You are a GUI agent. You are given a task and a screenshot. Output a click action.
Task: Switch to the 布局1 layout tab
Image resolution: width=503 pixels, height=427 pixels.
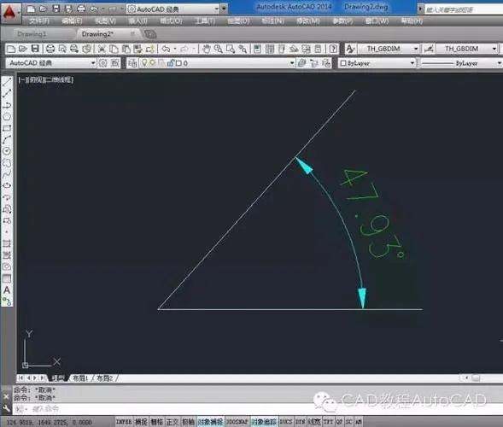coord(80,378)
